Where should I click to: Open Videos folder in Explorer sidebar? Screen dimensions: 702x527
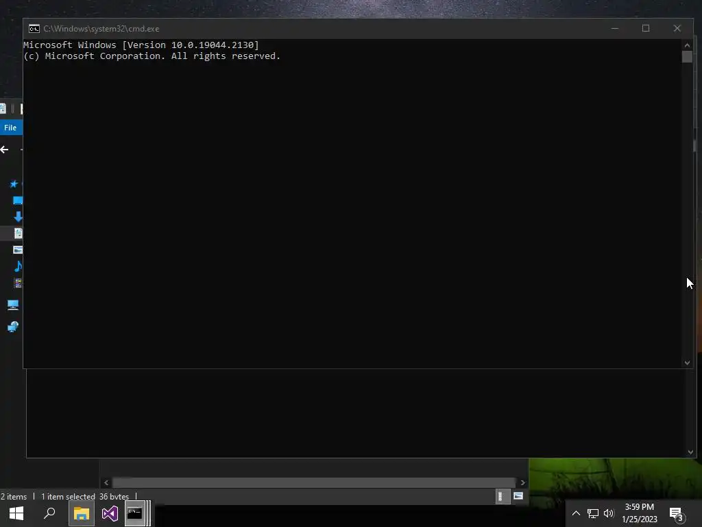click(x=18, y=283)
